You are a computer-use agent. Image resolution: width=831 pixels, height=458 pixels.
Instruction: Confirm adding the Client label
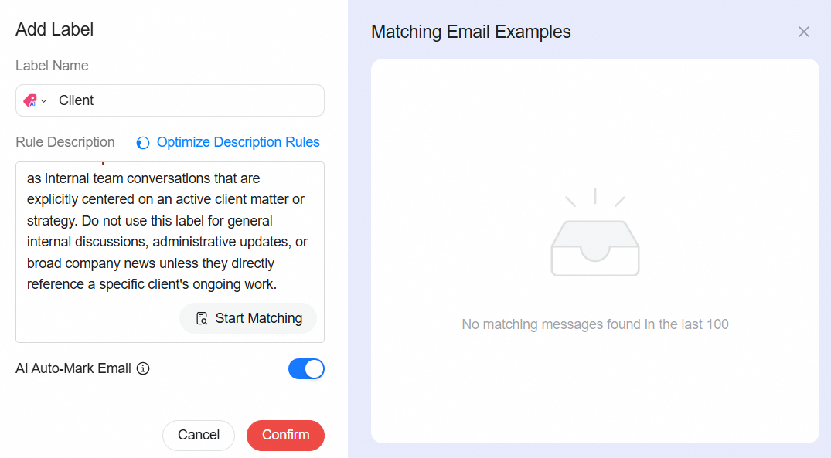coord(286,436)
